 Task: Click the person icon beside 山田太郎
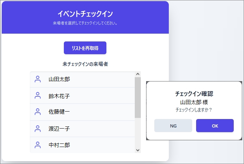[x=38, y=79]
